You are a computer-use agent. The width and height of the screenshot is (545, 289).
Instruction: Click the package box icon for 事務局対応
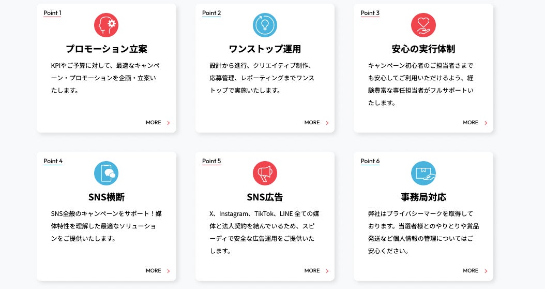pos(423,173)
